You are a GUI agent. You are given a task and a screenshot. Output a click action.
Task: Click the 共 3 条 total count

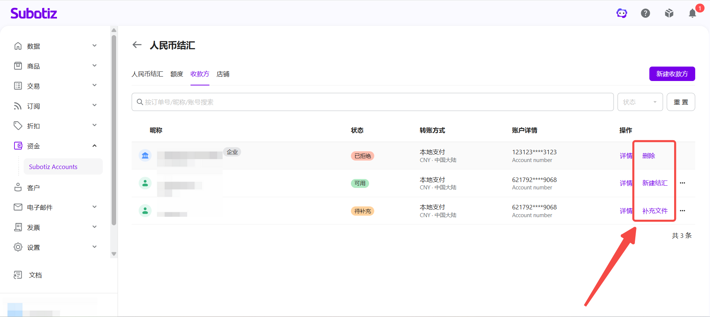tap(682, 236)
